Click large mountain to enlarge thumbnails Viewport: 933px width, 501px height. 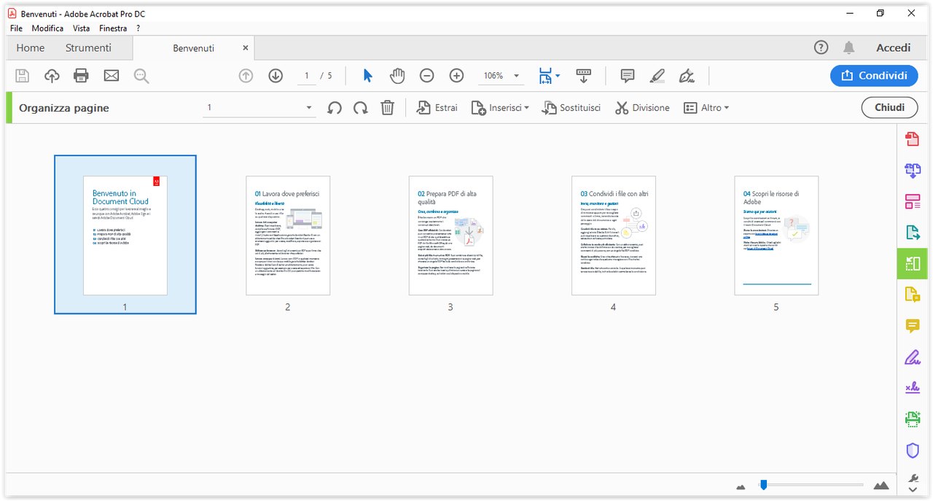(881, 486)
